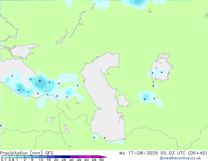This screenshot has width=208, height=161.
Task: Click the 0.5–1 mm legend color swatch
Action: click(13, 157)
